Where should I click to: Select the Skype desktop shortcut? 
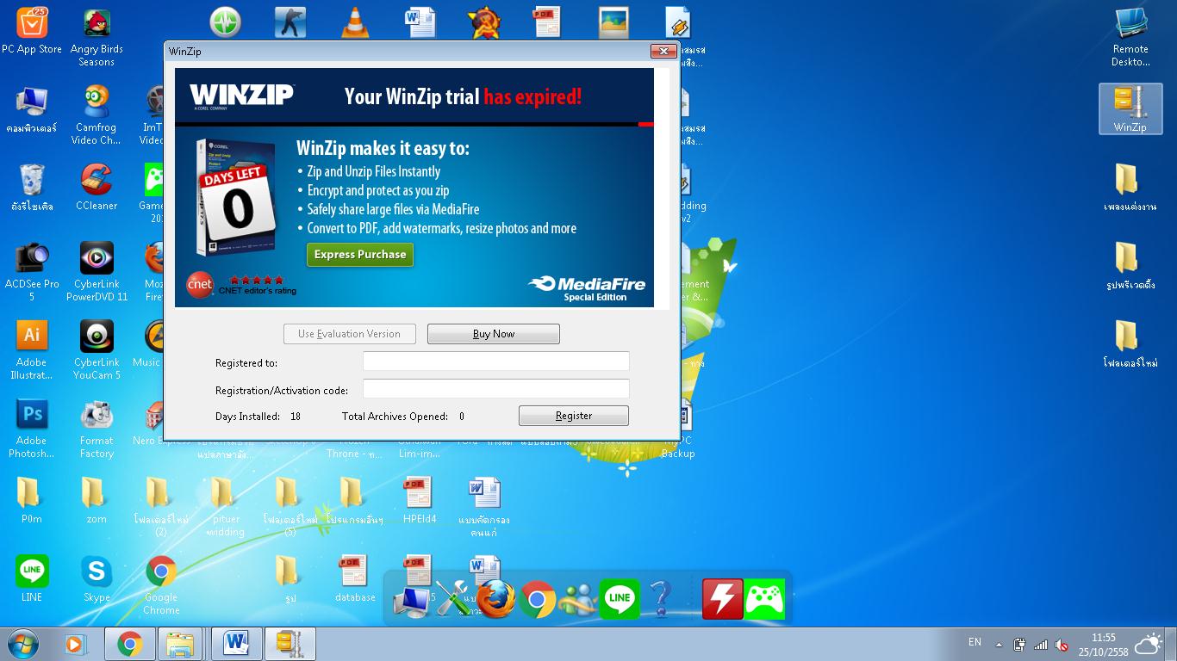(x=97, y=578)
